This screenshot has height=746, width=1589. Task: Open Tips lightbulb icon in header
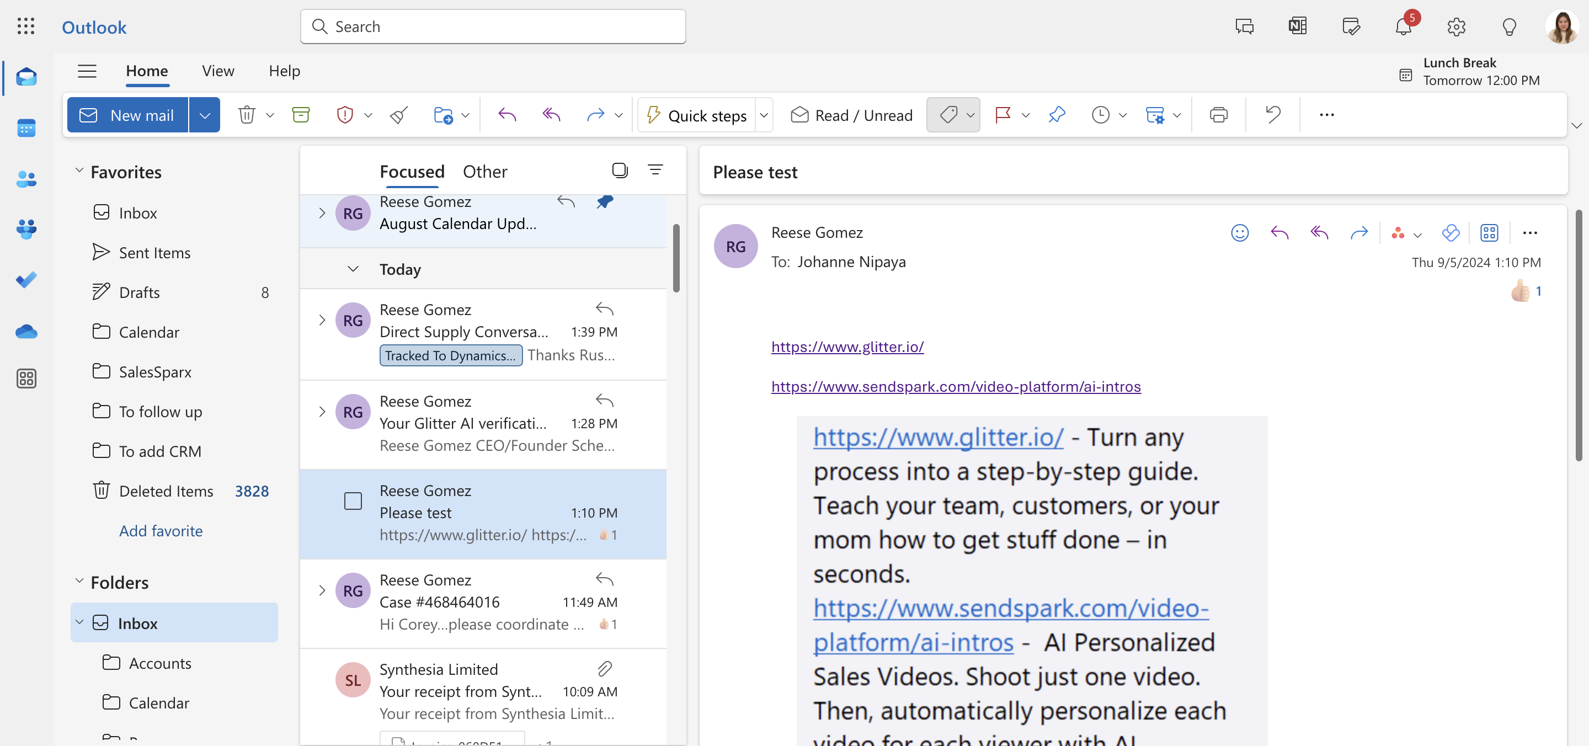pos(1510,26)
